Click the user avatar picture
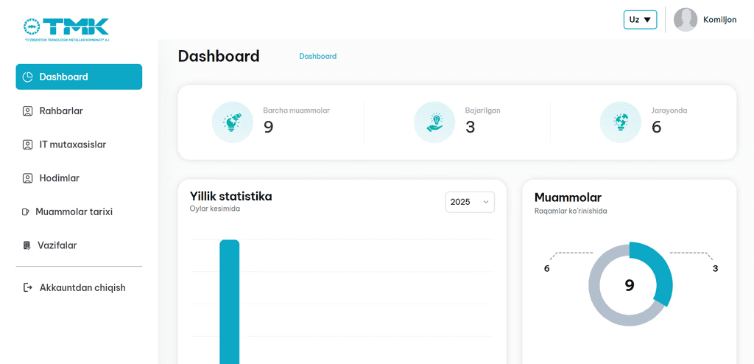The image size is (754, 364). coord(686,20)
